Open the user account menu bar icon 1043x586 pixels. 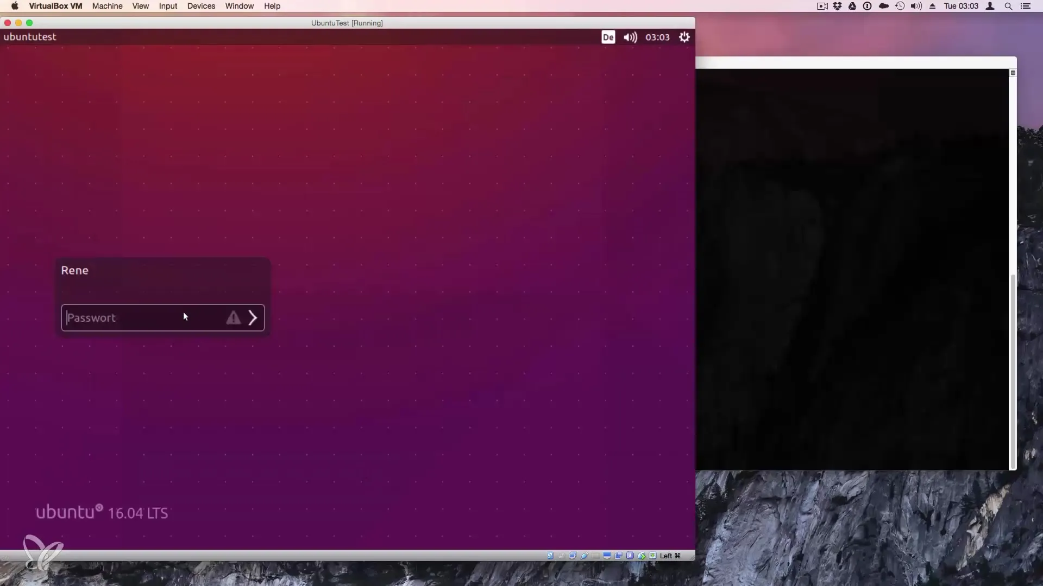tap(990, 6)
